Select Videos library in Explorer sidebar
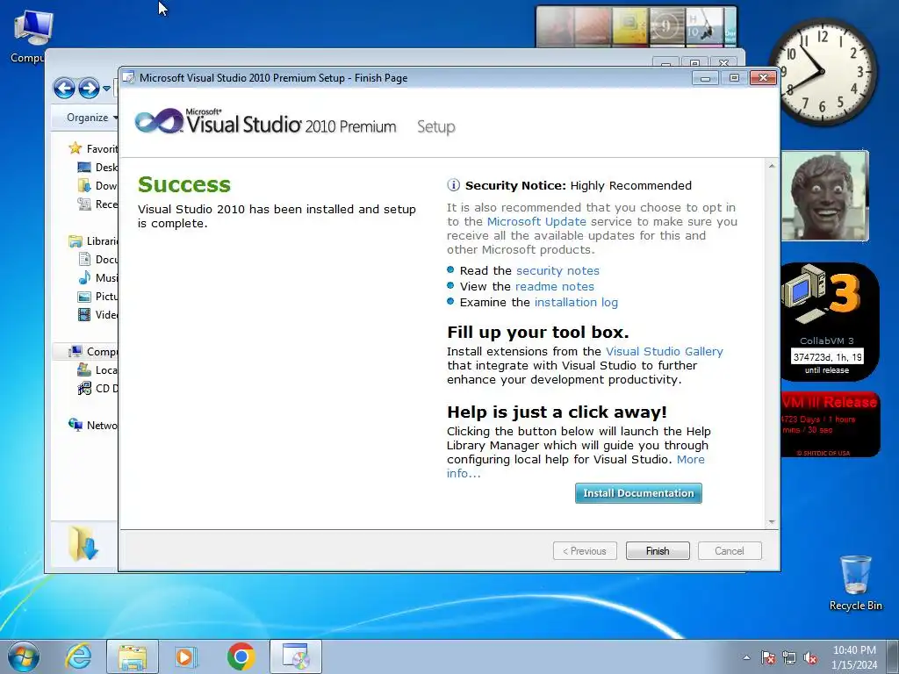The height and width of the screenshot is (674, 899). (97, 315)
